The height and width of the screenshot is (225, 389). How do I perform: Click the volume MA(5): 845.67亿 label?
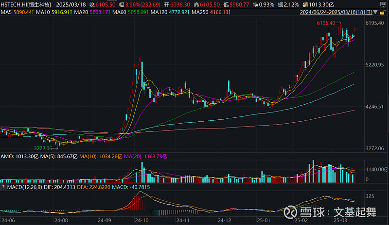coord(59,157)
